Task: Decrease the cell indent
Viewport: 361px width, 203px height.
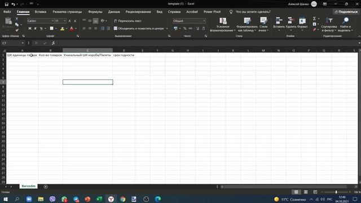Action: tap(103, 29)
